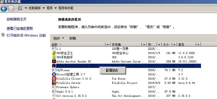
Task: Click publisher Tim Kosse
Action: tap(118, 79)
